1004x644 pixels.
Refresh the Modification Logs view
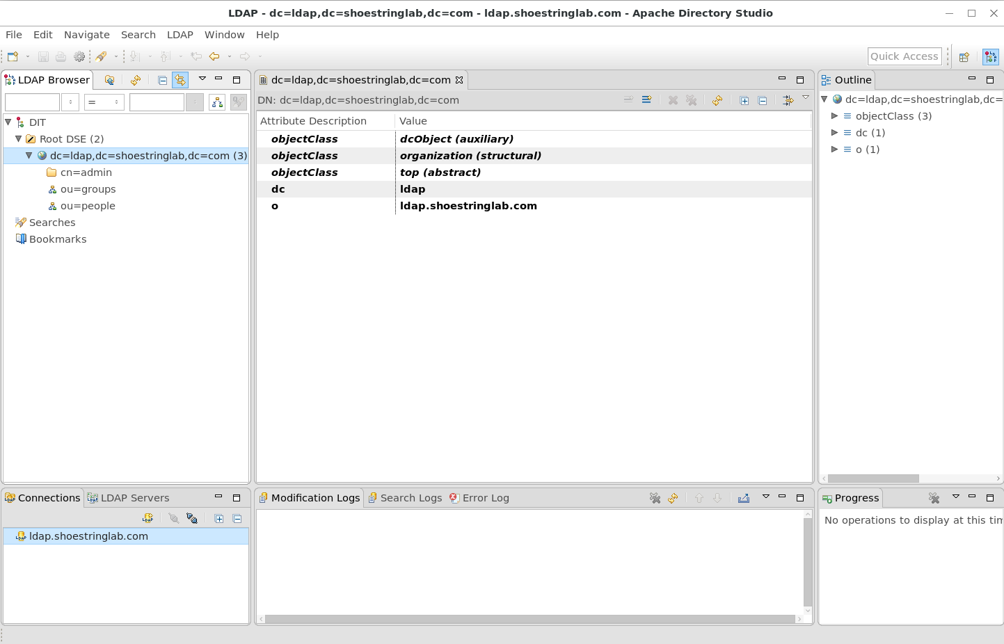(673, 498)
